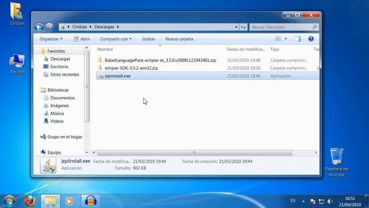Select Favoritos in the navigation pane
The height and width of the screenshot is (208, 369).
(56, 51)
